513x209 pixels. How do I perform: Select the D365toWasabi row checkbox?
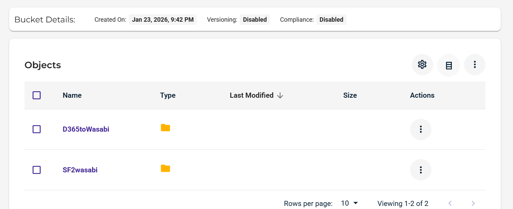tap(37, 129)
